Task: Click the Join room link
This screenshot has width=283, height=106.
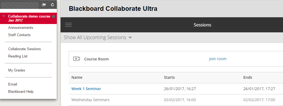Action: coord(218,59)
